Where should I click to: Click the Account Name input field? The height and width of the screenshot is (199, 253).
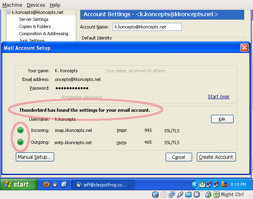point(147,27)
